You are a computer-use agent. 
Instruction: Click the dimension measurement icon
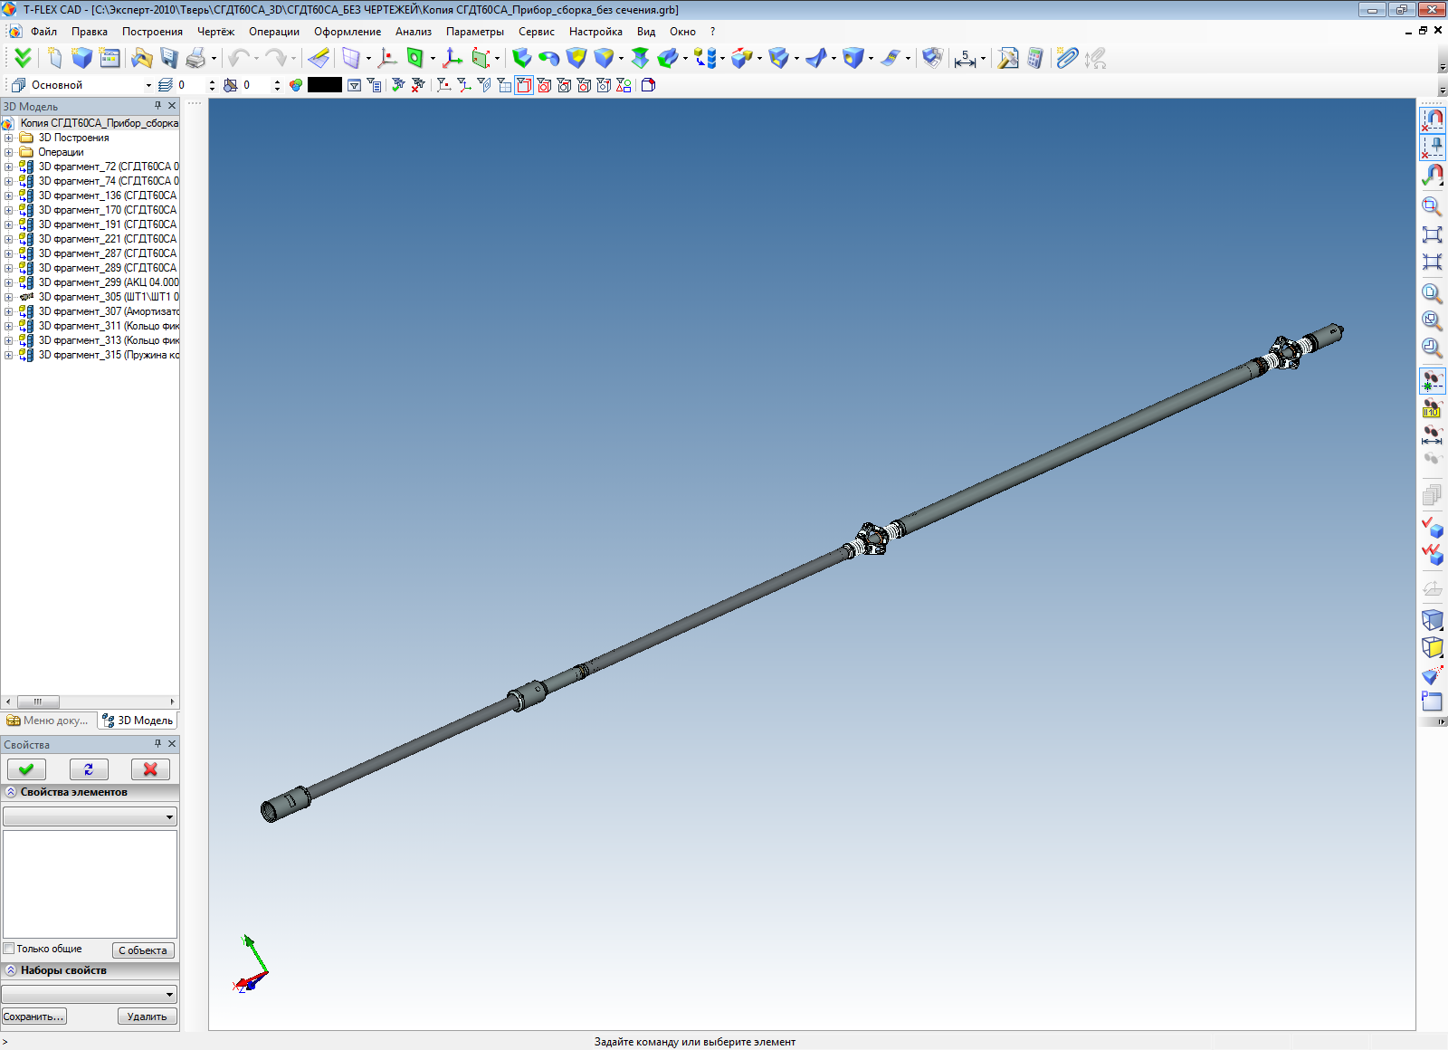click(966, 58)
